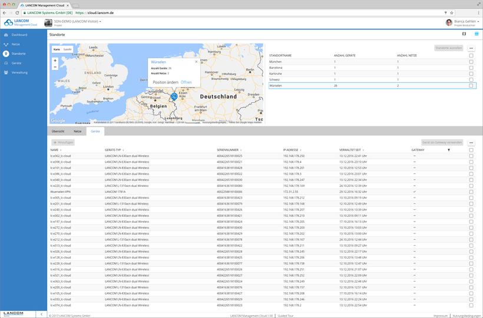Open the browser menu dots

pyautogui.click(x=478, y=13)
